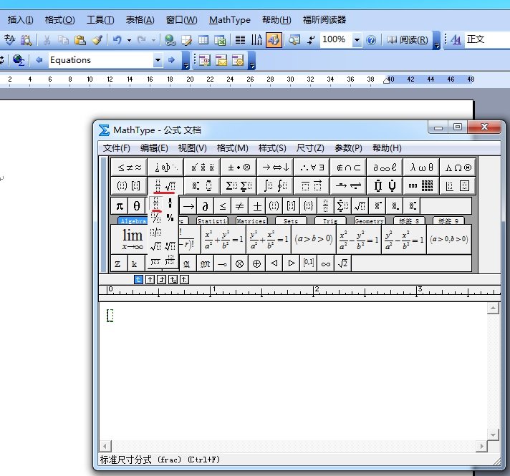Insert the lim x→∞ expression
This screenshot has height=476, width=510.
pos(133,238)
